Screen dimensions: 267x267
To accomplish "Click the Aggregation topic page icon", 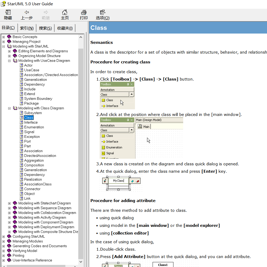I will (x=21, y=160).
